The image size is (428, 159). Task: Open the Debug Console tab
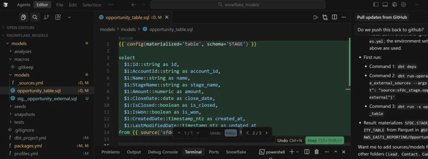pos(163,152)
